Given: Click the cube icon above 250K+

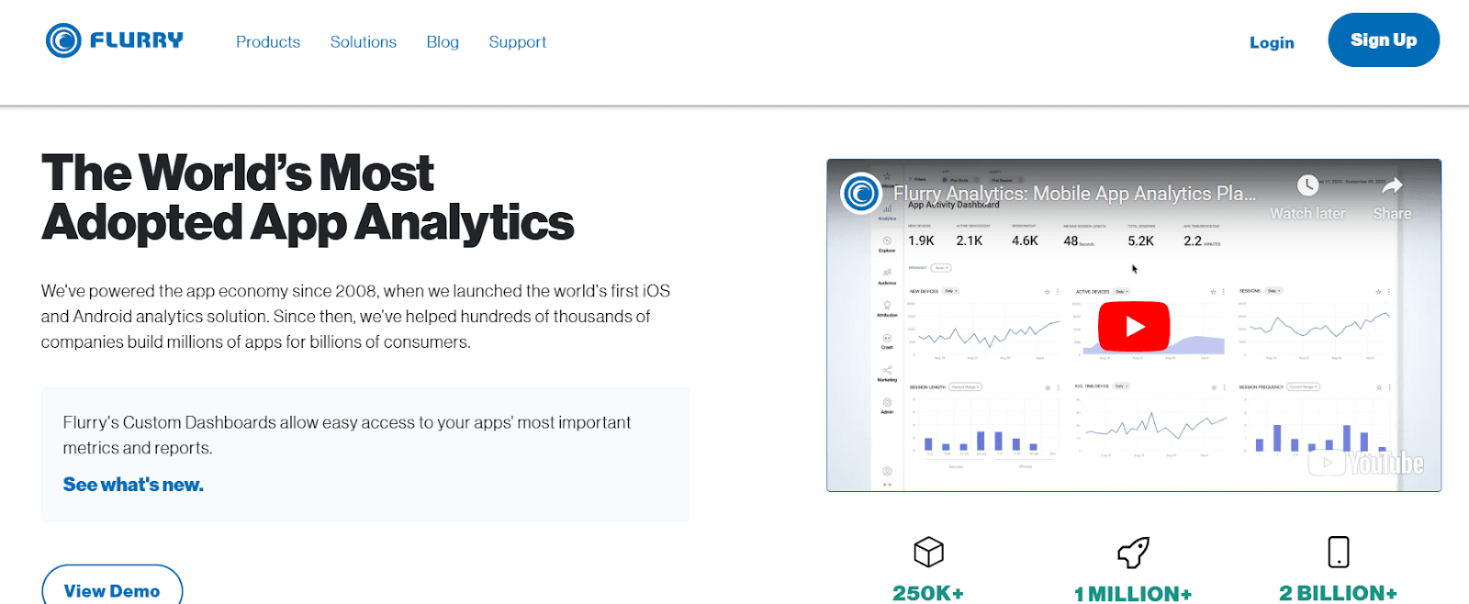Looking at the screenshot, I should pos(928,552).
